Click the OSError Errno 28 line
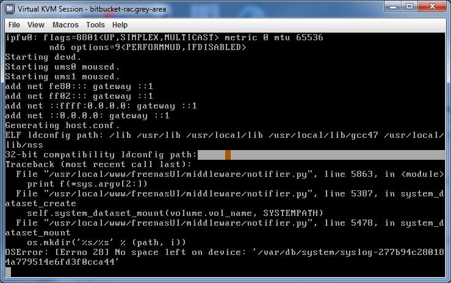Image resolution: width=451 pixels, height=283 pixels. tap(225, 253)
